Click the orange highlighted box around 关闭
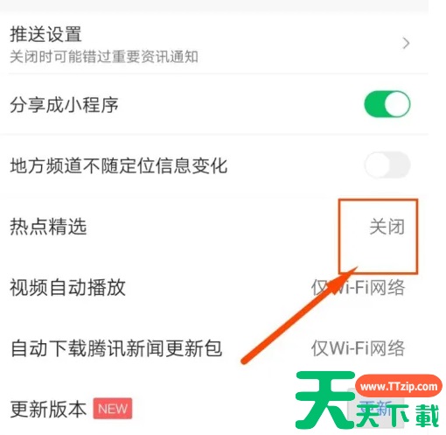Screen dimensions: 446x435 [x=378, y=236]
